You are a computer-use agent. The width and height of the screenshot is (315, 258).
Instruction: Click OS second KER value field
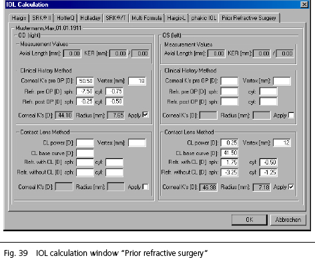(285, 53)
